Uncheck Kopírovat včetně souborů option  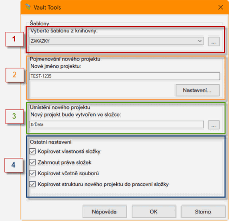pyautogui.click(x=32, y=173)
